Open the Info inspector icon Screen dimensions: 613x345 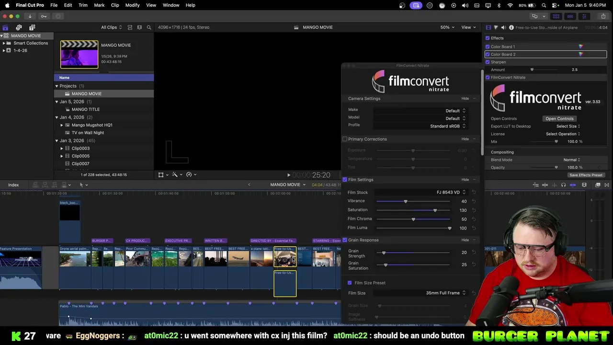pos(511,27)
